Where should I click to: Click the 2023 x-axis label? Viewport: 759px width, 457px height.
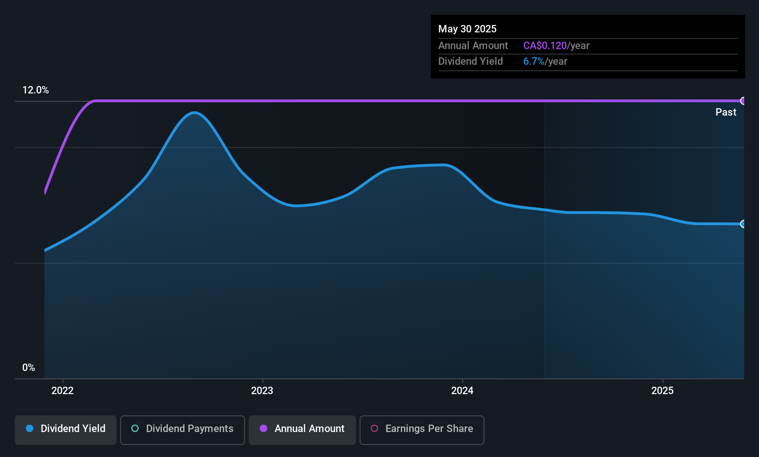pos(262,390)
